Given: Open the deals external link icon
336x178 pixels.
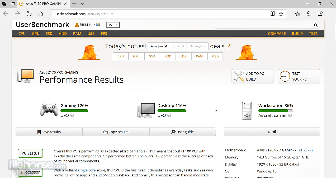Looking at the screenshot, I should 228,46.
